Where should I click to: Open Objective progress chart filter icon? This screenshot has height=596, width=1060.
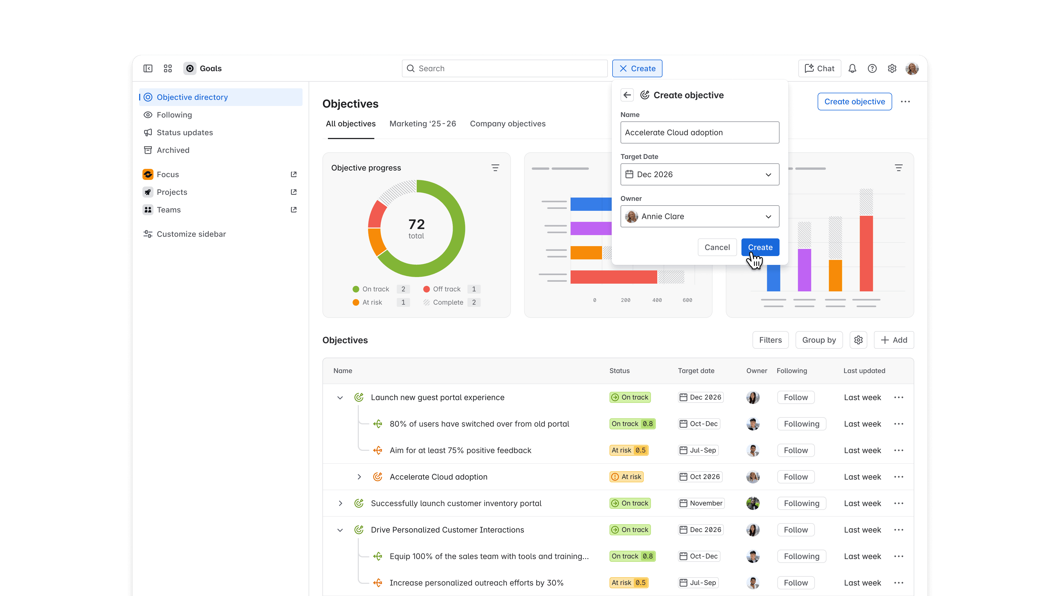point(495,168)
